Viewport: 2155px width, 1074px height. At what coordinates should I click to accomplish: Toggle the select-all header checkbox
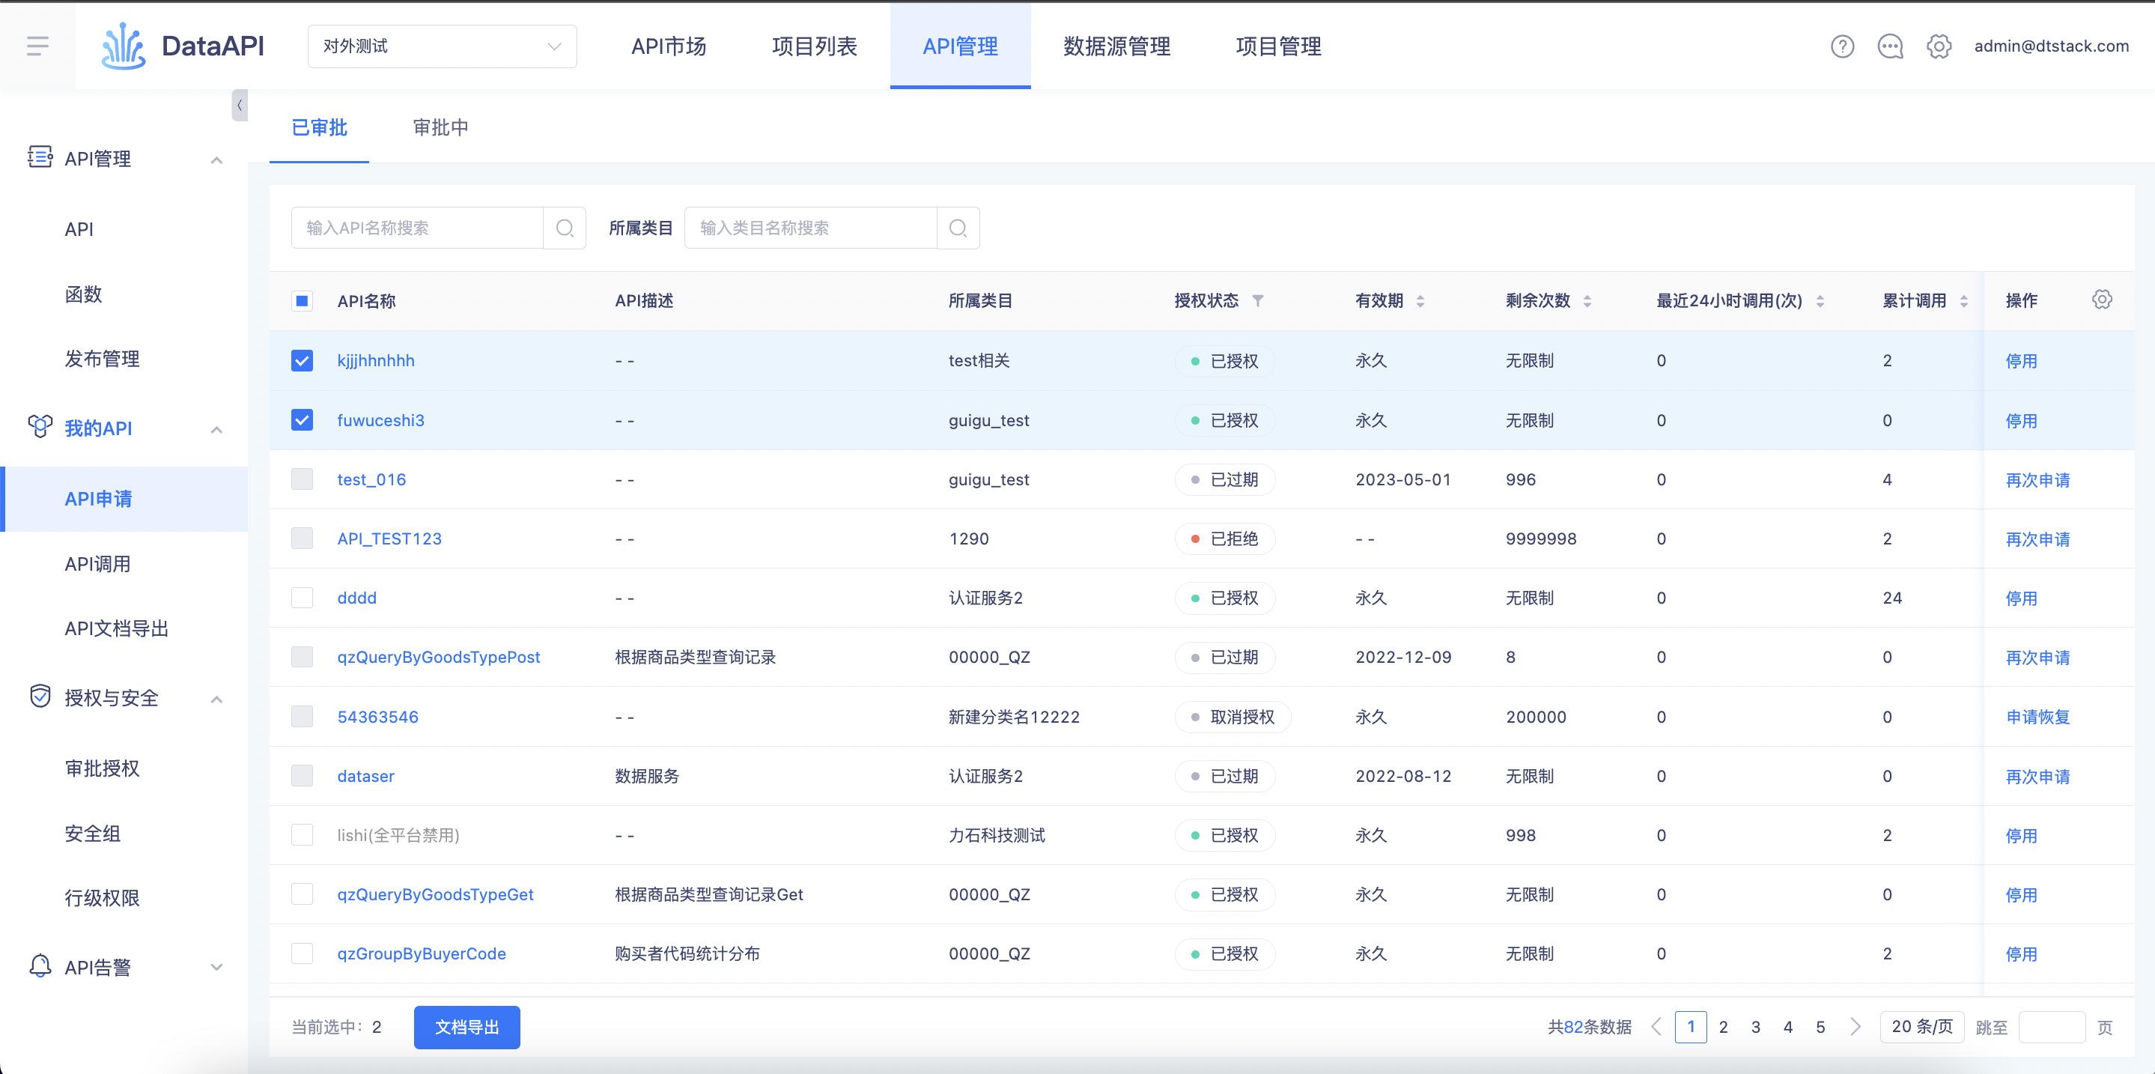point(302,301)
